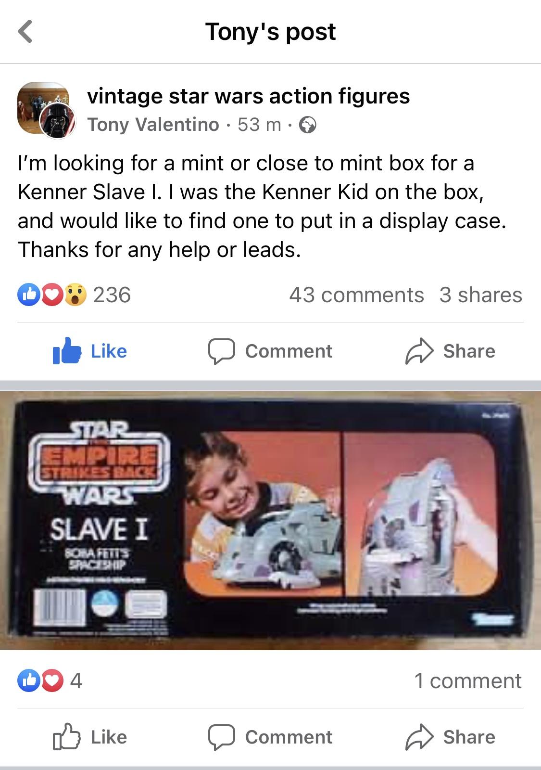541x770 pixels.
Task: Like the Slave I photo with outline thumbs-up
Action: coord(66,736)
